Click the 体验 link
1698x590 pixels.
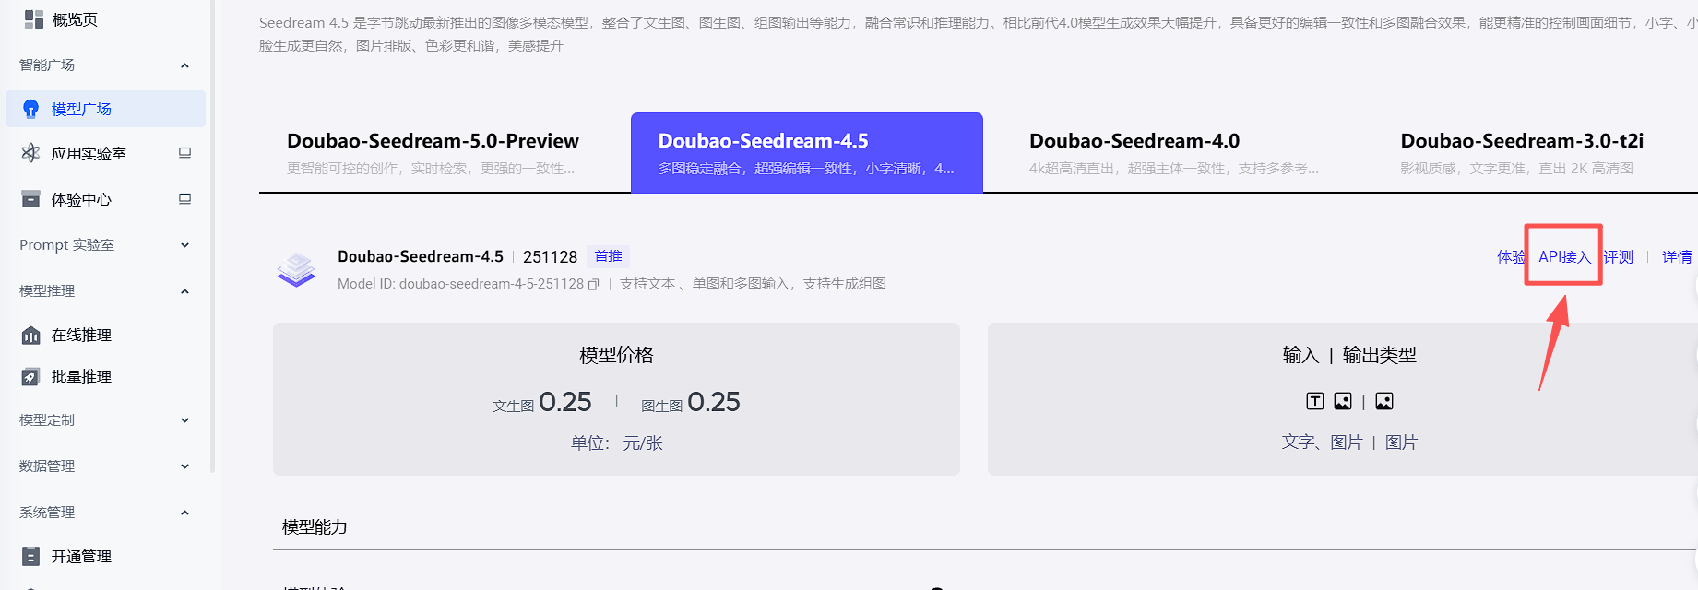[x=1510, y=257]
